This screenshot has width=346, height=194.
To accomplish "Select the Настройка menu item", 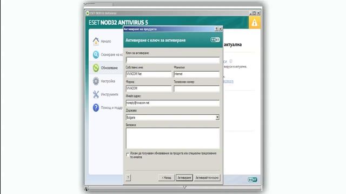I will click(108, 81).
